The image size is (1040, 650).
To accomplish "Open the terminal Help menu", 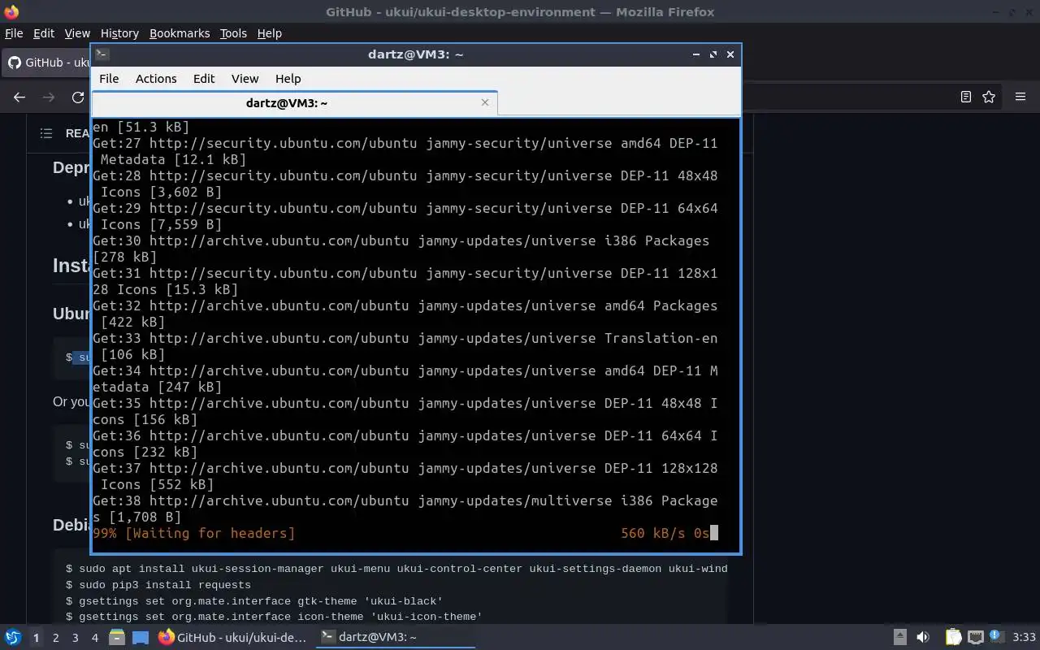I will (288, 79).
